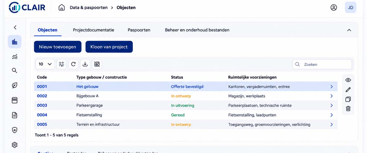Select the Het gebouw cell
Viewport: 367px width, 153px height.
[87, 87]
